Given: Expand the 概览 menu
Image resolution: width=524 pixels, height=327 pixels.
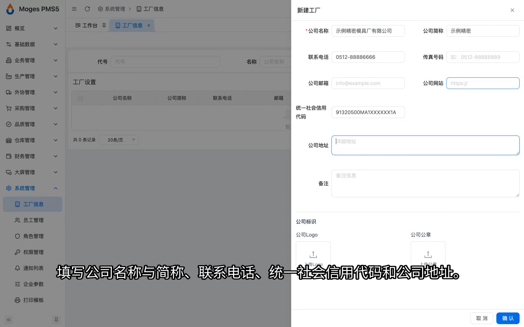Looking at the screenshot, I should click(x=32, y=28).
